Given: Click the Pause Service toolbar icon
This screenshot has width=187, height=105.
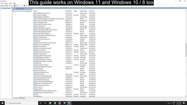Looking at the screenshot, I should click(27, 6).
